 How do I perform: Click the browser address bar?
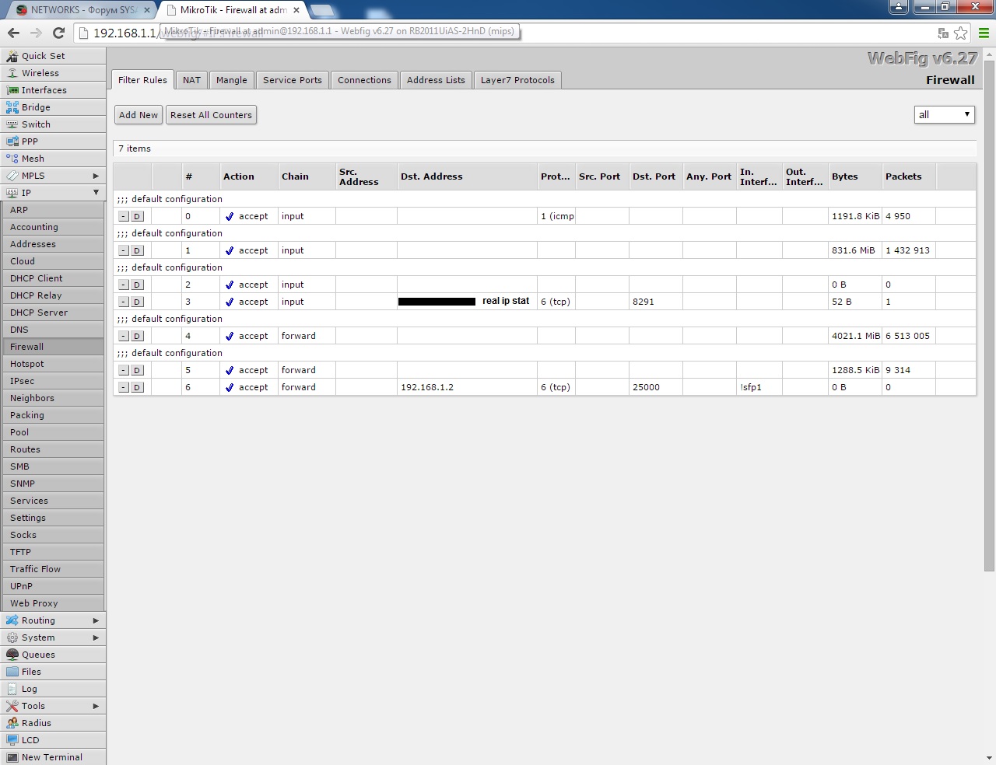pos(506,33)
